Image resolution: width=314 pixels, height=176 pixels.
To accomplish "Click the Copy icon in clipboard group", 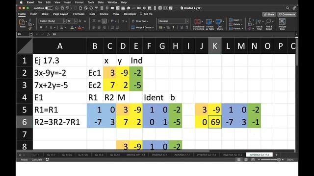I will 30,24.
